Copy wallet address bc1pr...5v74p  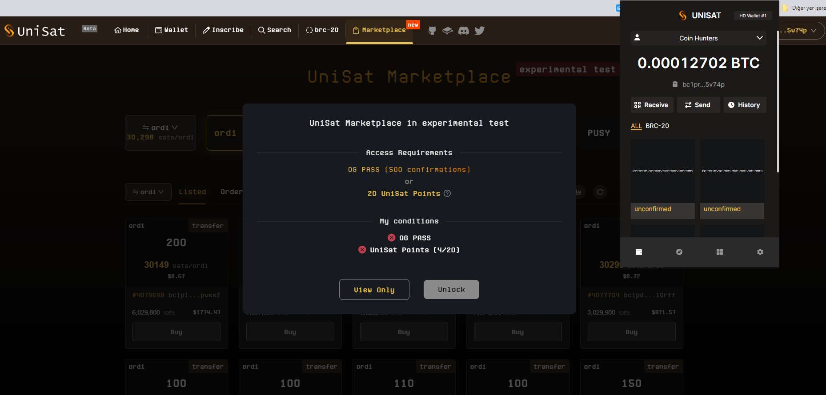coord(698,84)
